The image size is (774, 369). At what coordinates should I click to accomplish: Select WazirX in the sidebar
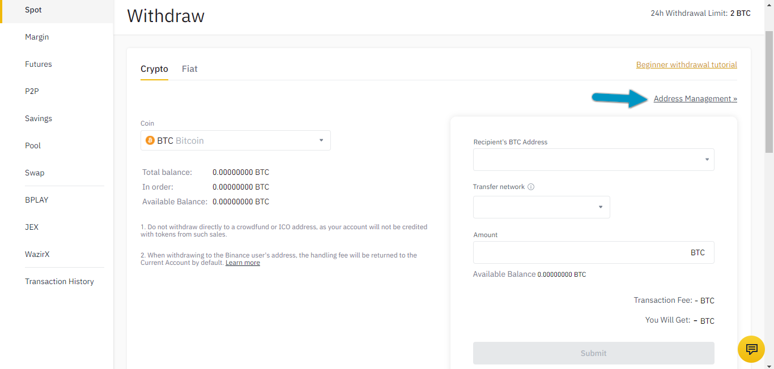tap(37, 254)
